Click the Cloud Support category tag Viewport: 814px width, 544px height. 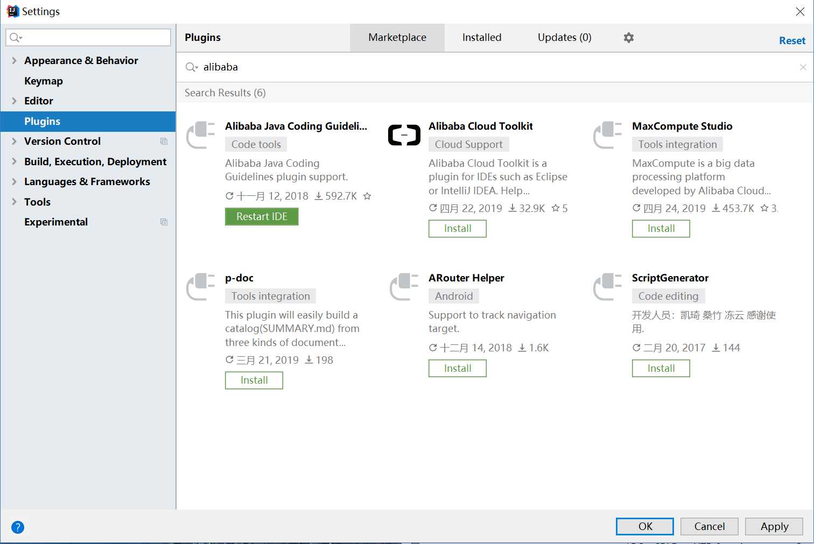tap(469, 144)
